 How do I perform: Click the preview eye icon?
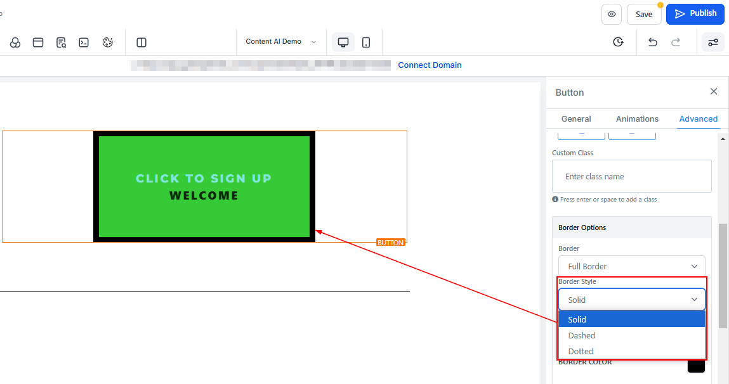611,14
